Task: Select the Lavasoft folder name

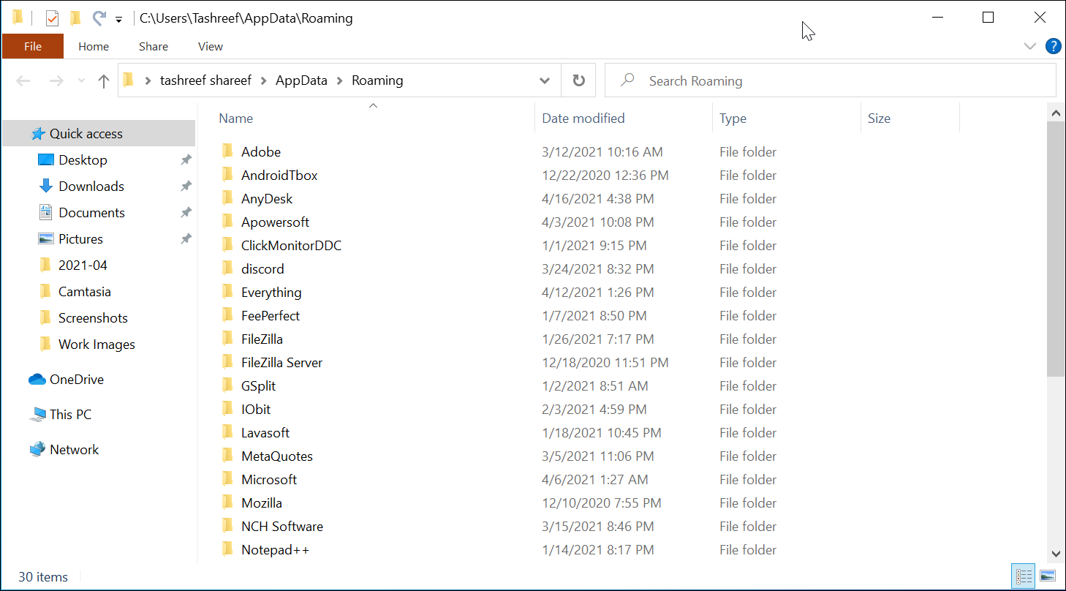Action: pos(265,433)
